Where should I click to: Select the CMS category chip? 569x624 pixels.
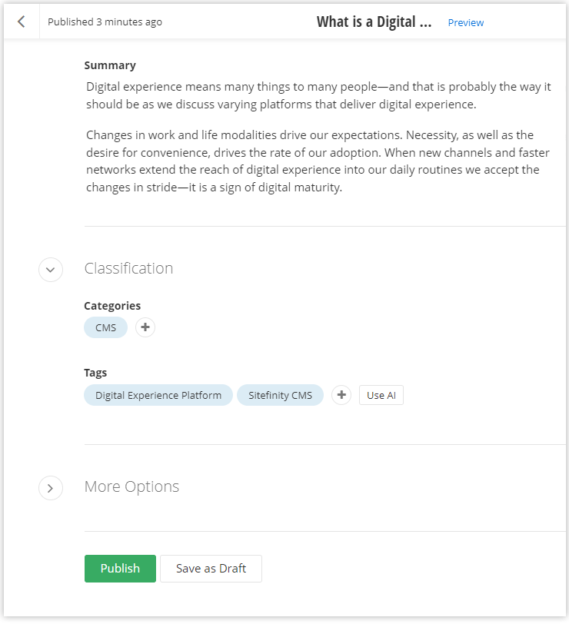pos(105,327)
